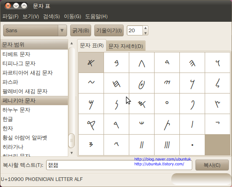Open the Sans font dropdown

[35, 31]
